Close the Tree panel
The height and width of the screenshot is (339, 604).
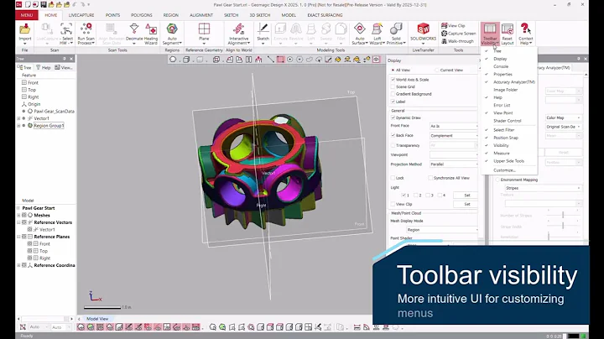(71, 59)
